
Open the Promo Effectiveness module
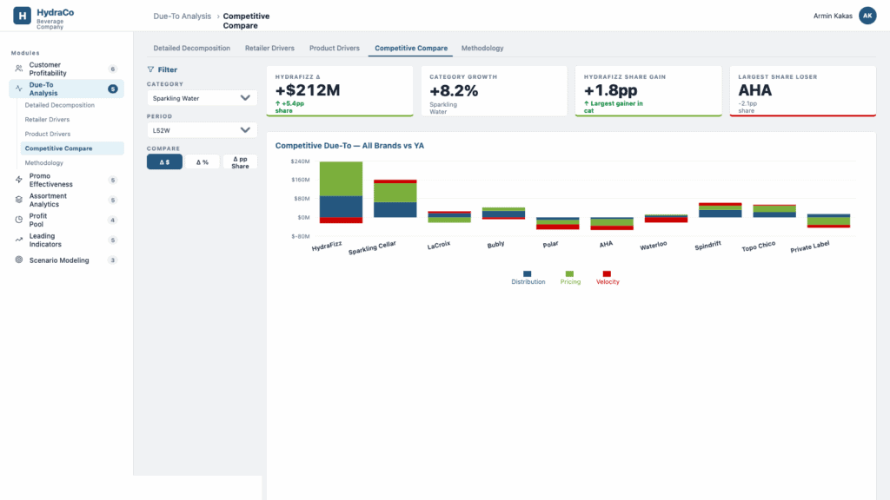pos(66,181)
